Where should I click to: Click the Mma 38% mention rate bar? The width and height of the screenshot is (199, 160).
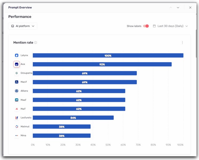click(x=61, y=136)
